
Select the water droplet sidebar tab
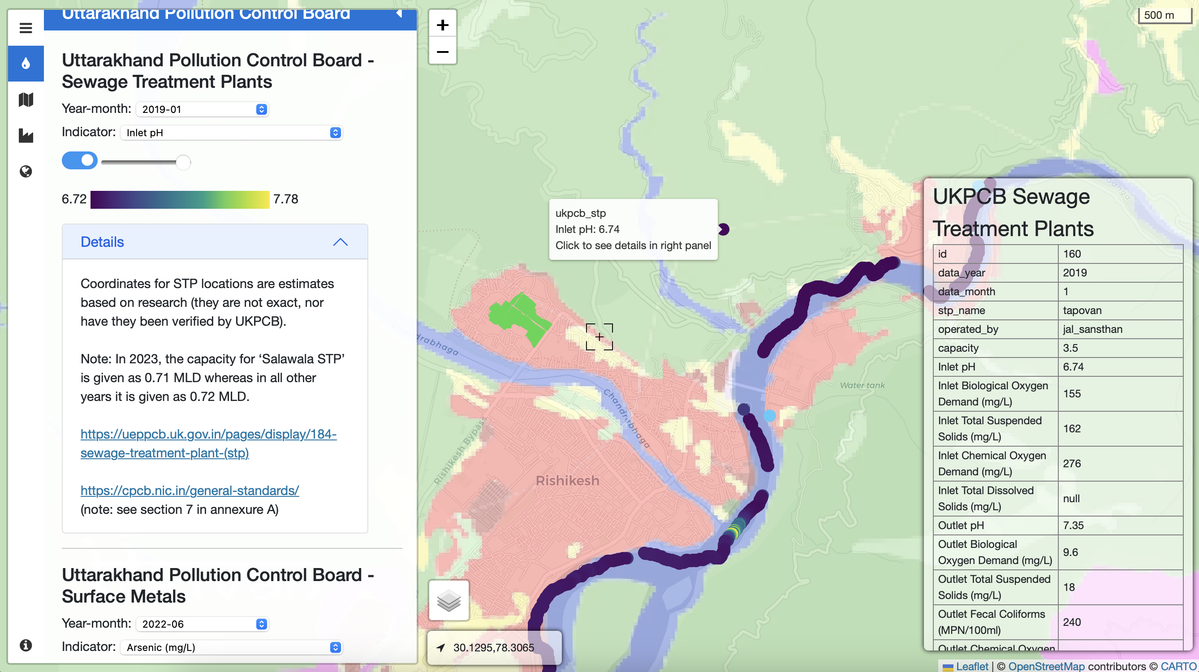[26, 63]
